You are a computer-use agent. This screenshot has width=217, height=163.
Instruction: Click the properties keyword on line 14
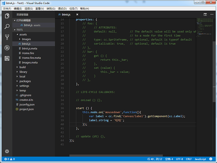(x=84, y=20)
